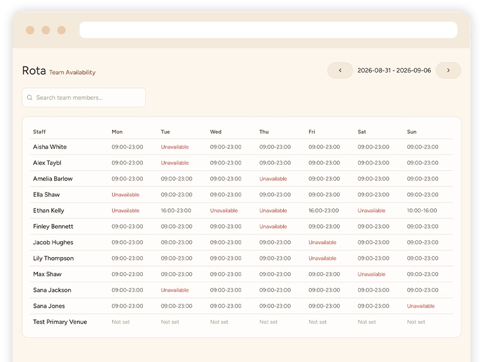Click Lily Thompson's Wednesday 09:00-23:00 cell

click(x=225, y=258)
